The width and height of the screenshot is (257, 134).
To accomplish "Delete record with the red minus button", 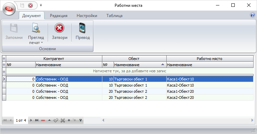I will click(43, 120).
